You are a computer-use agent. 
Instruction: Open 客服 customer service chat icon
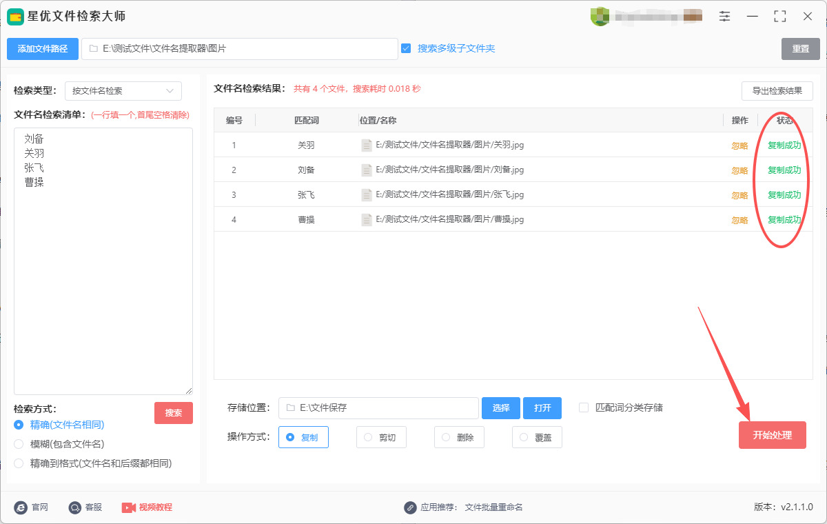coord(75,507)
